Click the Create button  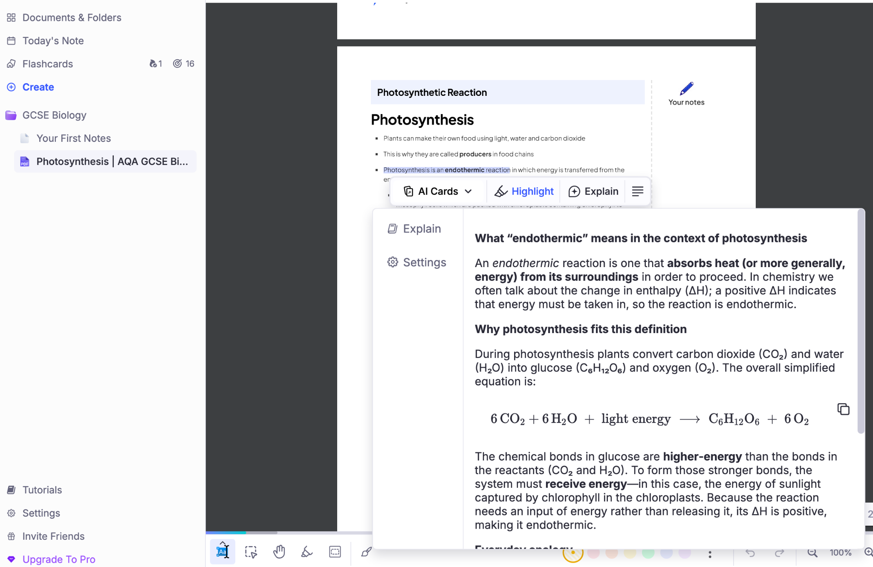38,87
